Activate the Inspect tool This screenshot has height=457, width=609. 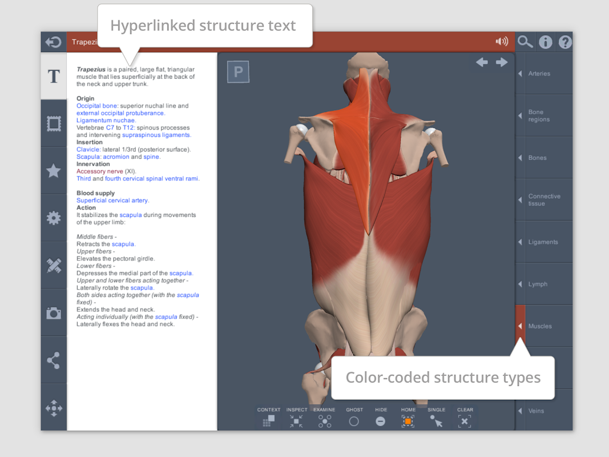coord(296,418)
